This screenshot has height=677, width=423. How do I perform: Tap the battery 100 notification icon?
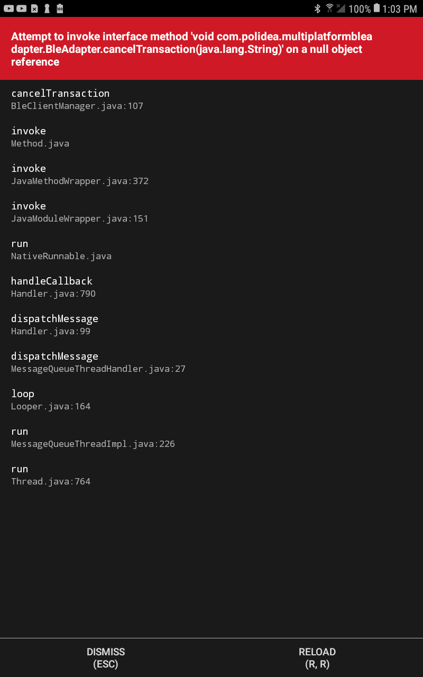pos(60,8)
